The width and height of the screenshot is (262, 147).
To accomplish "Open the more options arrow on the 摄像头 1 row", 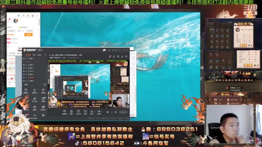I will point(43,78).
